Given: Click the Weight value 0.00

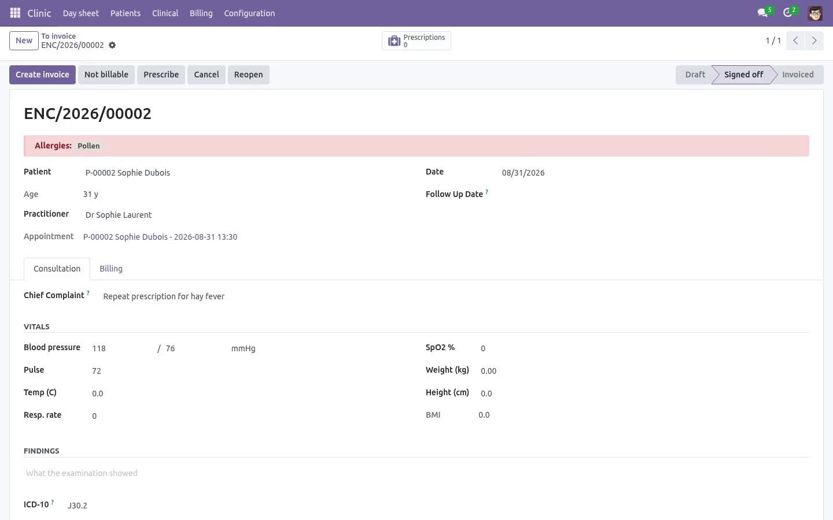Looking at the screenshot, I should (x=489, y=371).
